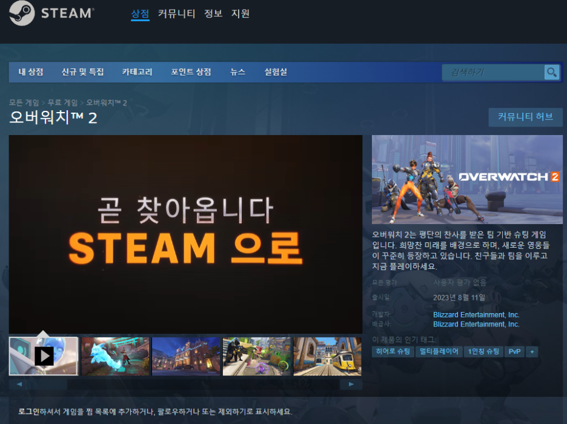567x424 pixels.
Task: Click 모든 게임 breadcrumb link
Action: (x=24, y=102)
